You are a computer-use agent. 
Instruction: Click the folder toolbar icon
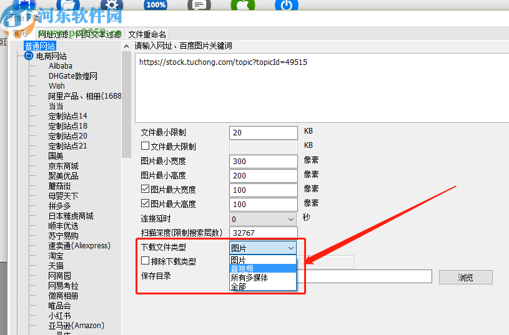point(68,4)
